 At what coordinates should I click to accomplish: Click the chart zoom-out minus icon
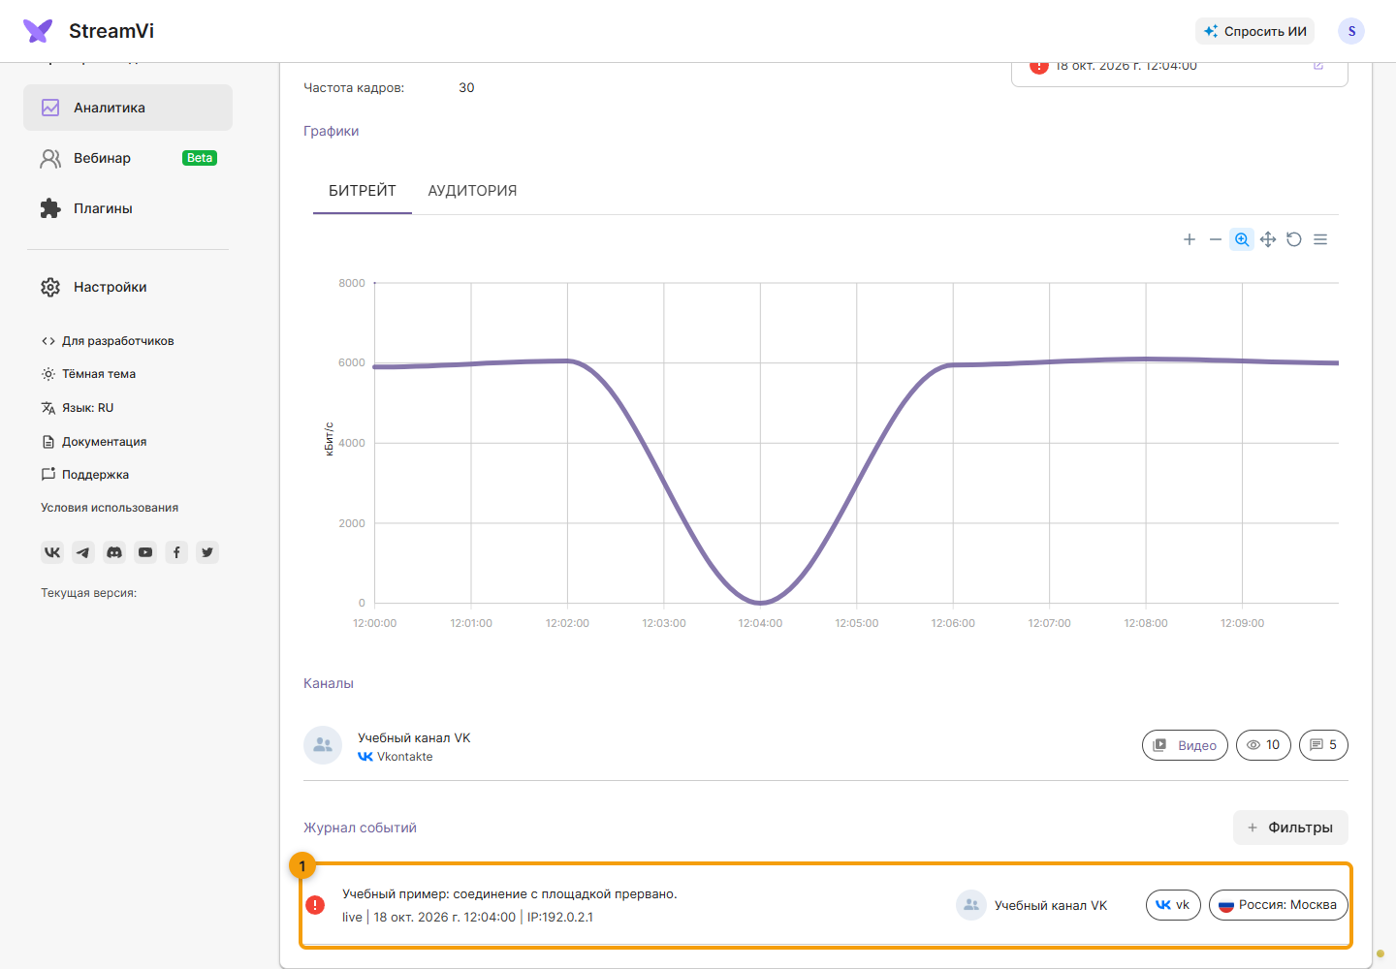click(x=1216, y=239)
